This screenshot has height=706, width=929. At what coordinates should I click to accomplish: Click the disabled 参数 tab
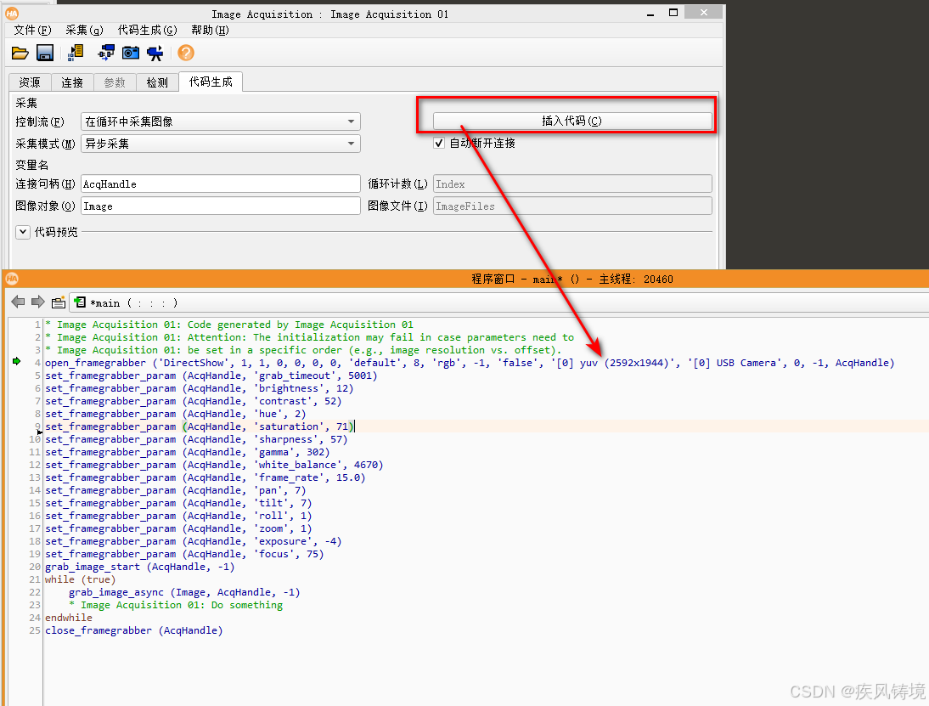pos(115,82)
